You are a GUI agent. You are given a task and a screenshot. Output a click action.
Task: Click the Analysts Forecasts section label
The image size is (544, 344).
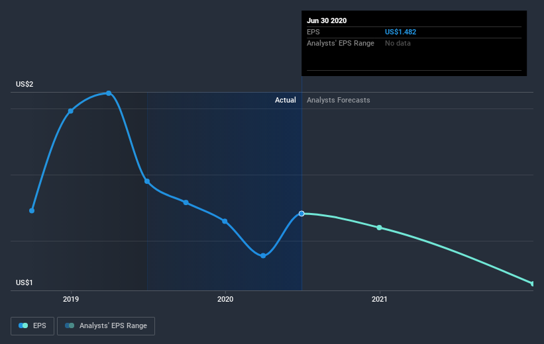click(339, 100)
